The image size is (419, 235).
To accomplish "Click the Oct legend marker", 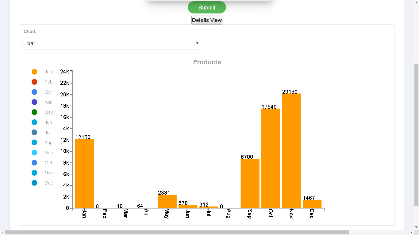I will point(34,162).
